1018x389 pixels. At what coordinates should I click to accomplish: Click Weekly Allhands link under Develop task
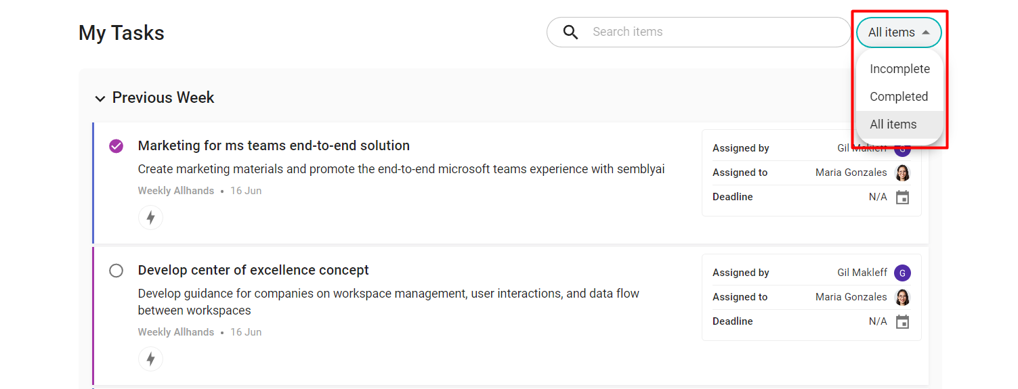(x=176, y=332)
